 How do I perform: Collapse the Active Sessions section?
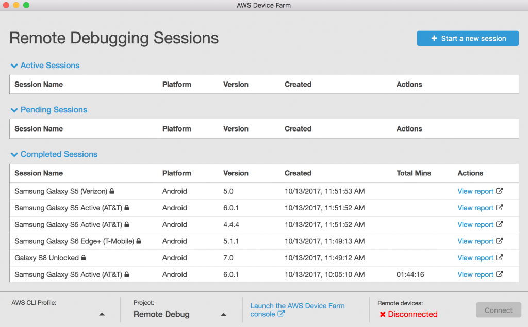14,66
